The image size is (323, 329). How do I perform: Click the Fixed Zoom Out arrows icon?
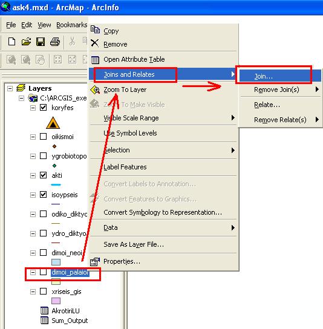pyautogui.click(x=72, y=59)
